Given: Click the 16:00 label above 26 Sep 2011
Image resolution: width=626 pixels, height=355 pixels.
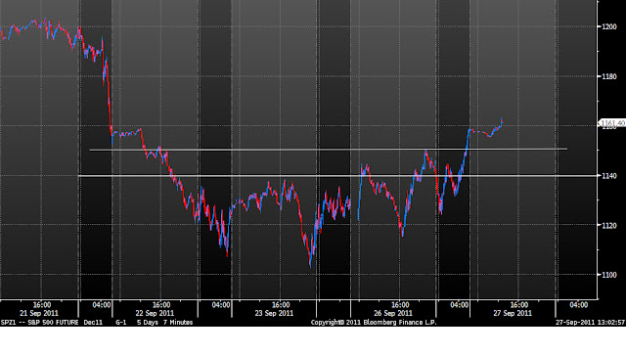Looking at the screenshot, I should coord(400,305).
